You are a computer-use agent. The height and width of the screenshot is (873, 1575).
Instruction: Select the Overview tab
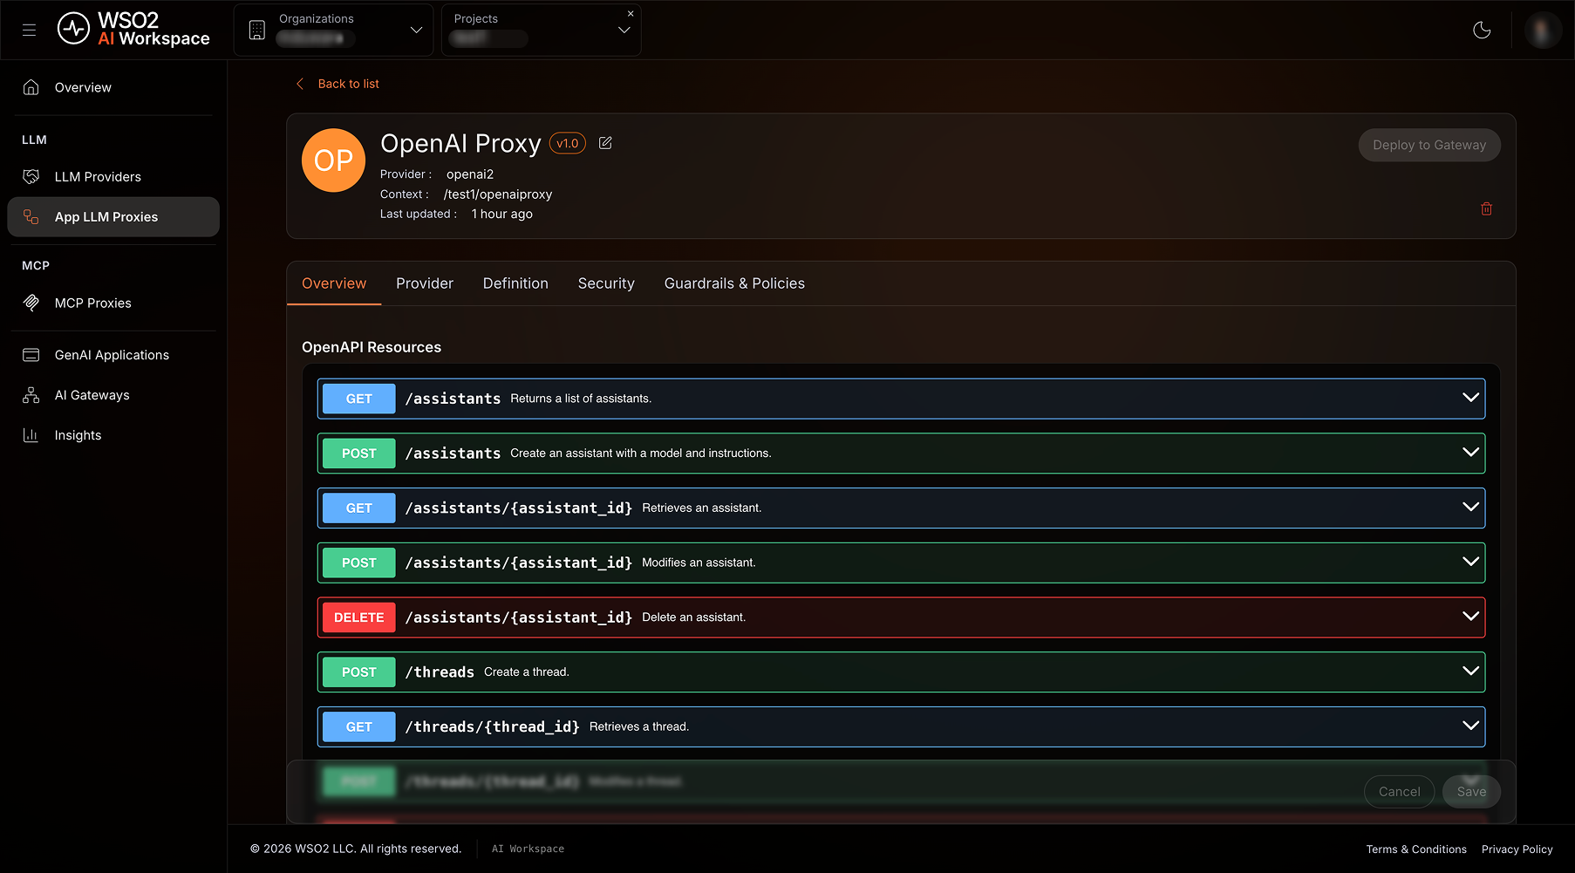pos(334,283)
